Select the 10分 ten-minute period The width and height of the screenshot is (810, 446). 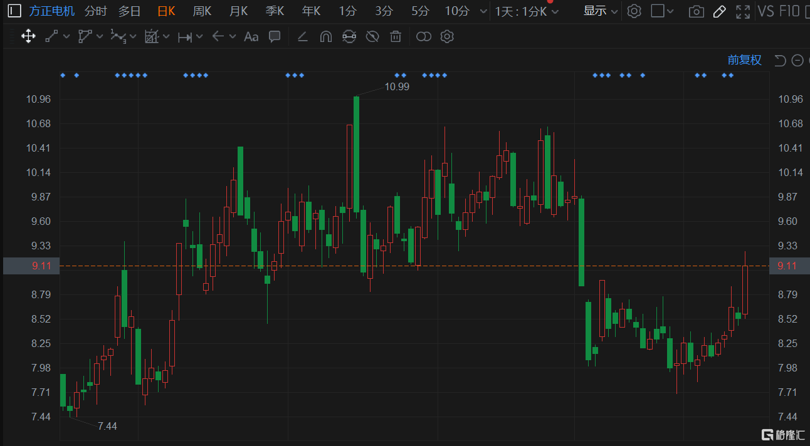(456, 11)
